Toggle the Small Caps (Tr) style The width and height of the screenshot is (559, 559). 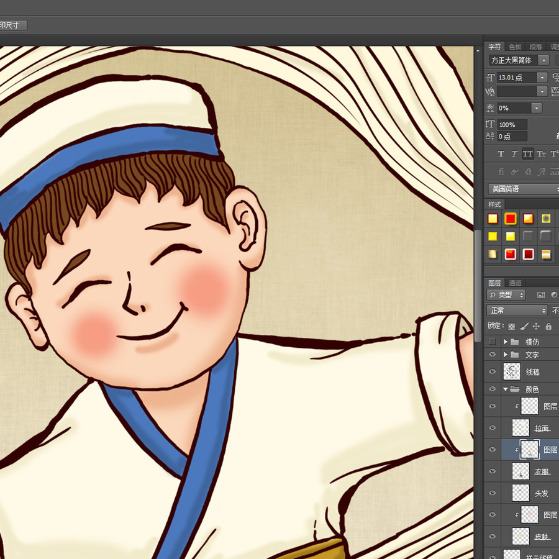coord(541,153)
